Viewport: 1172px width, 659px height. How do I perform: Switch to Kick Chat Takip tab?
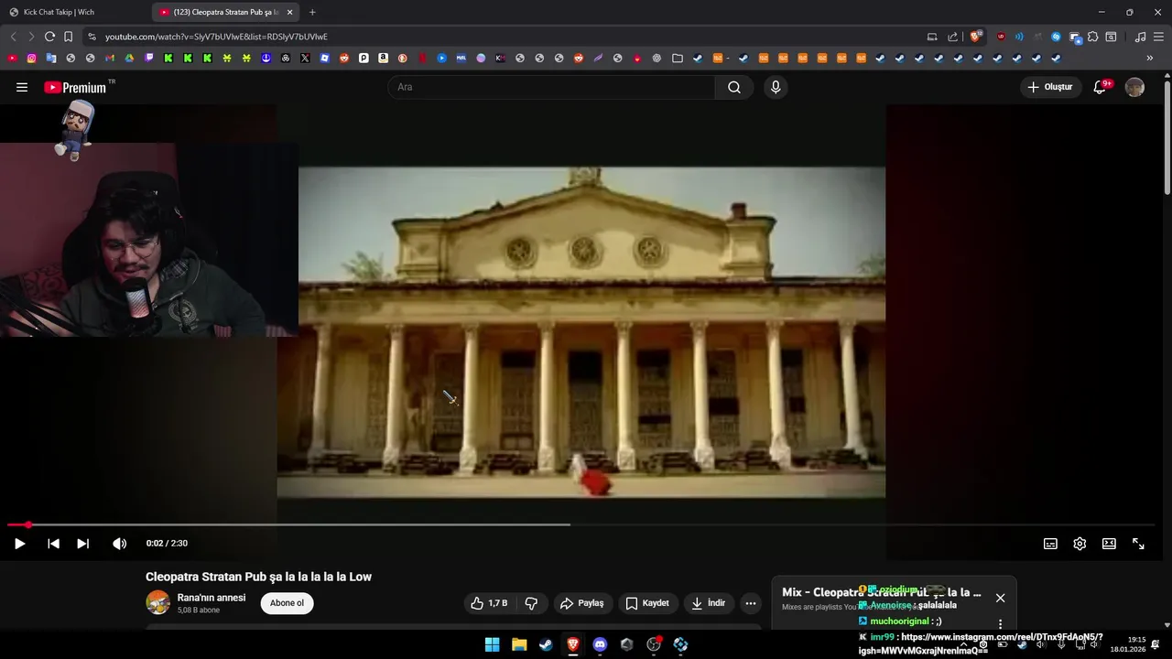click(x=75, y=12)
